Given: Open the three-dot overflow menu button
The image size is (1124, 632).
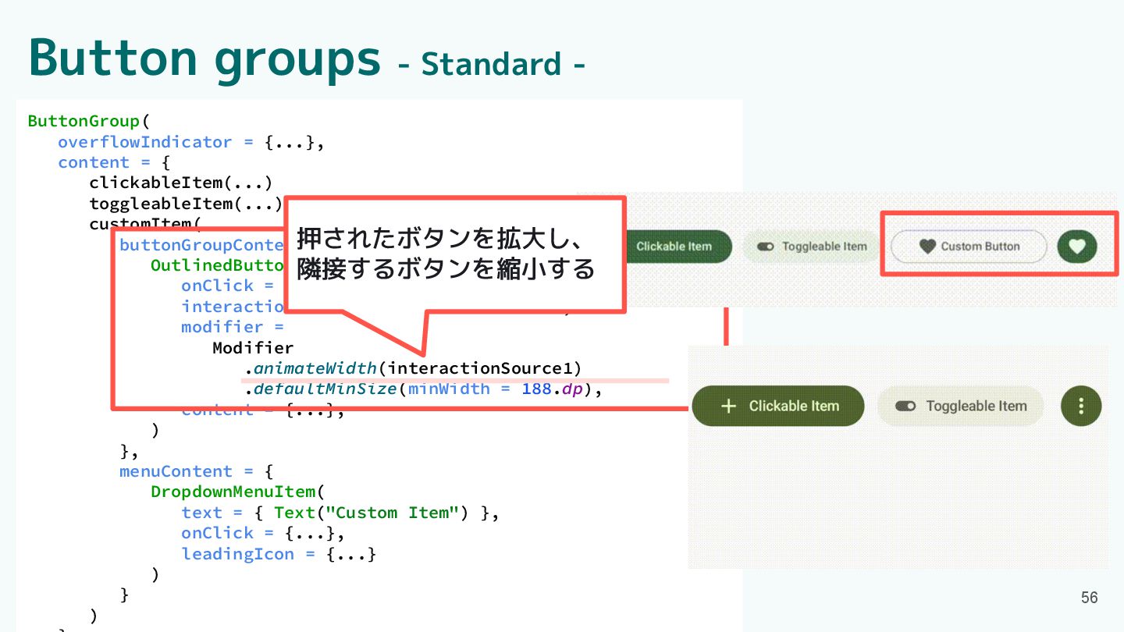Looking at the screenshot, I should (x=1081, y=406).
